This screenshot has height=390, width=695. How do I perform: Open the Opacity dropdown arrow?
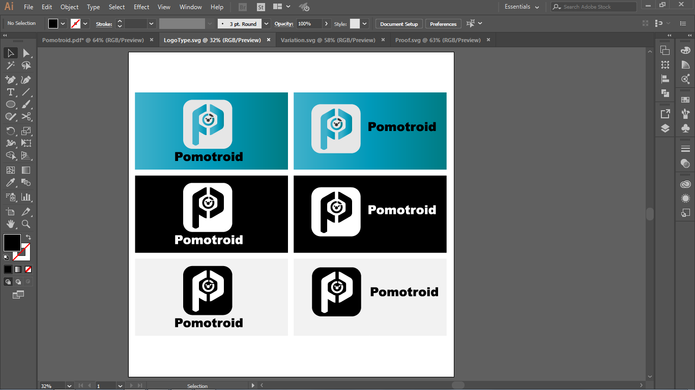(326, 24)
